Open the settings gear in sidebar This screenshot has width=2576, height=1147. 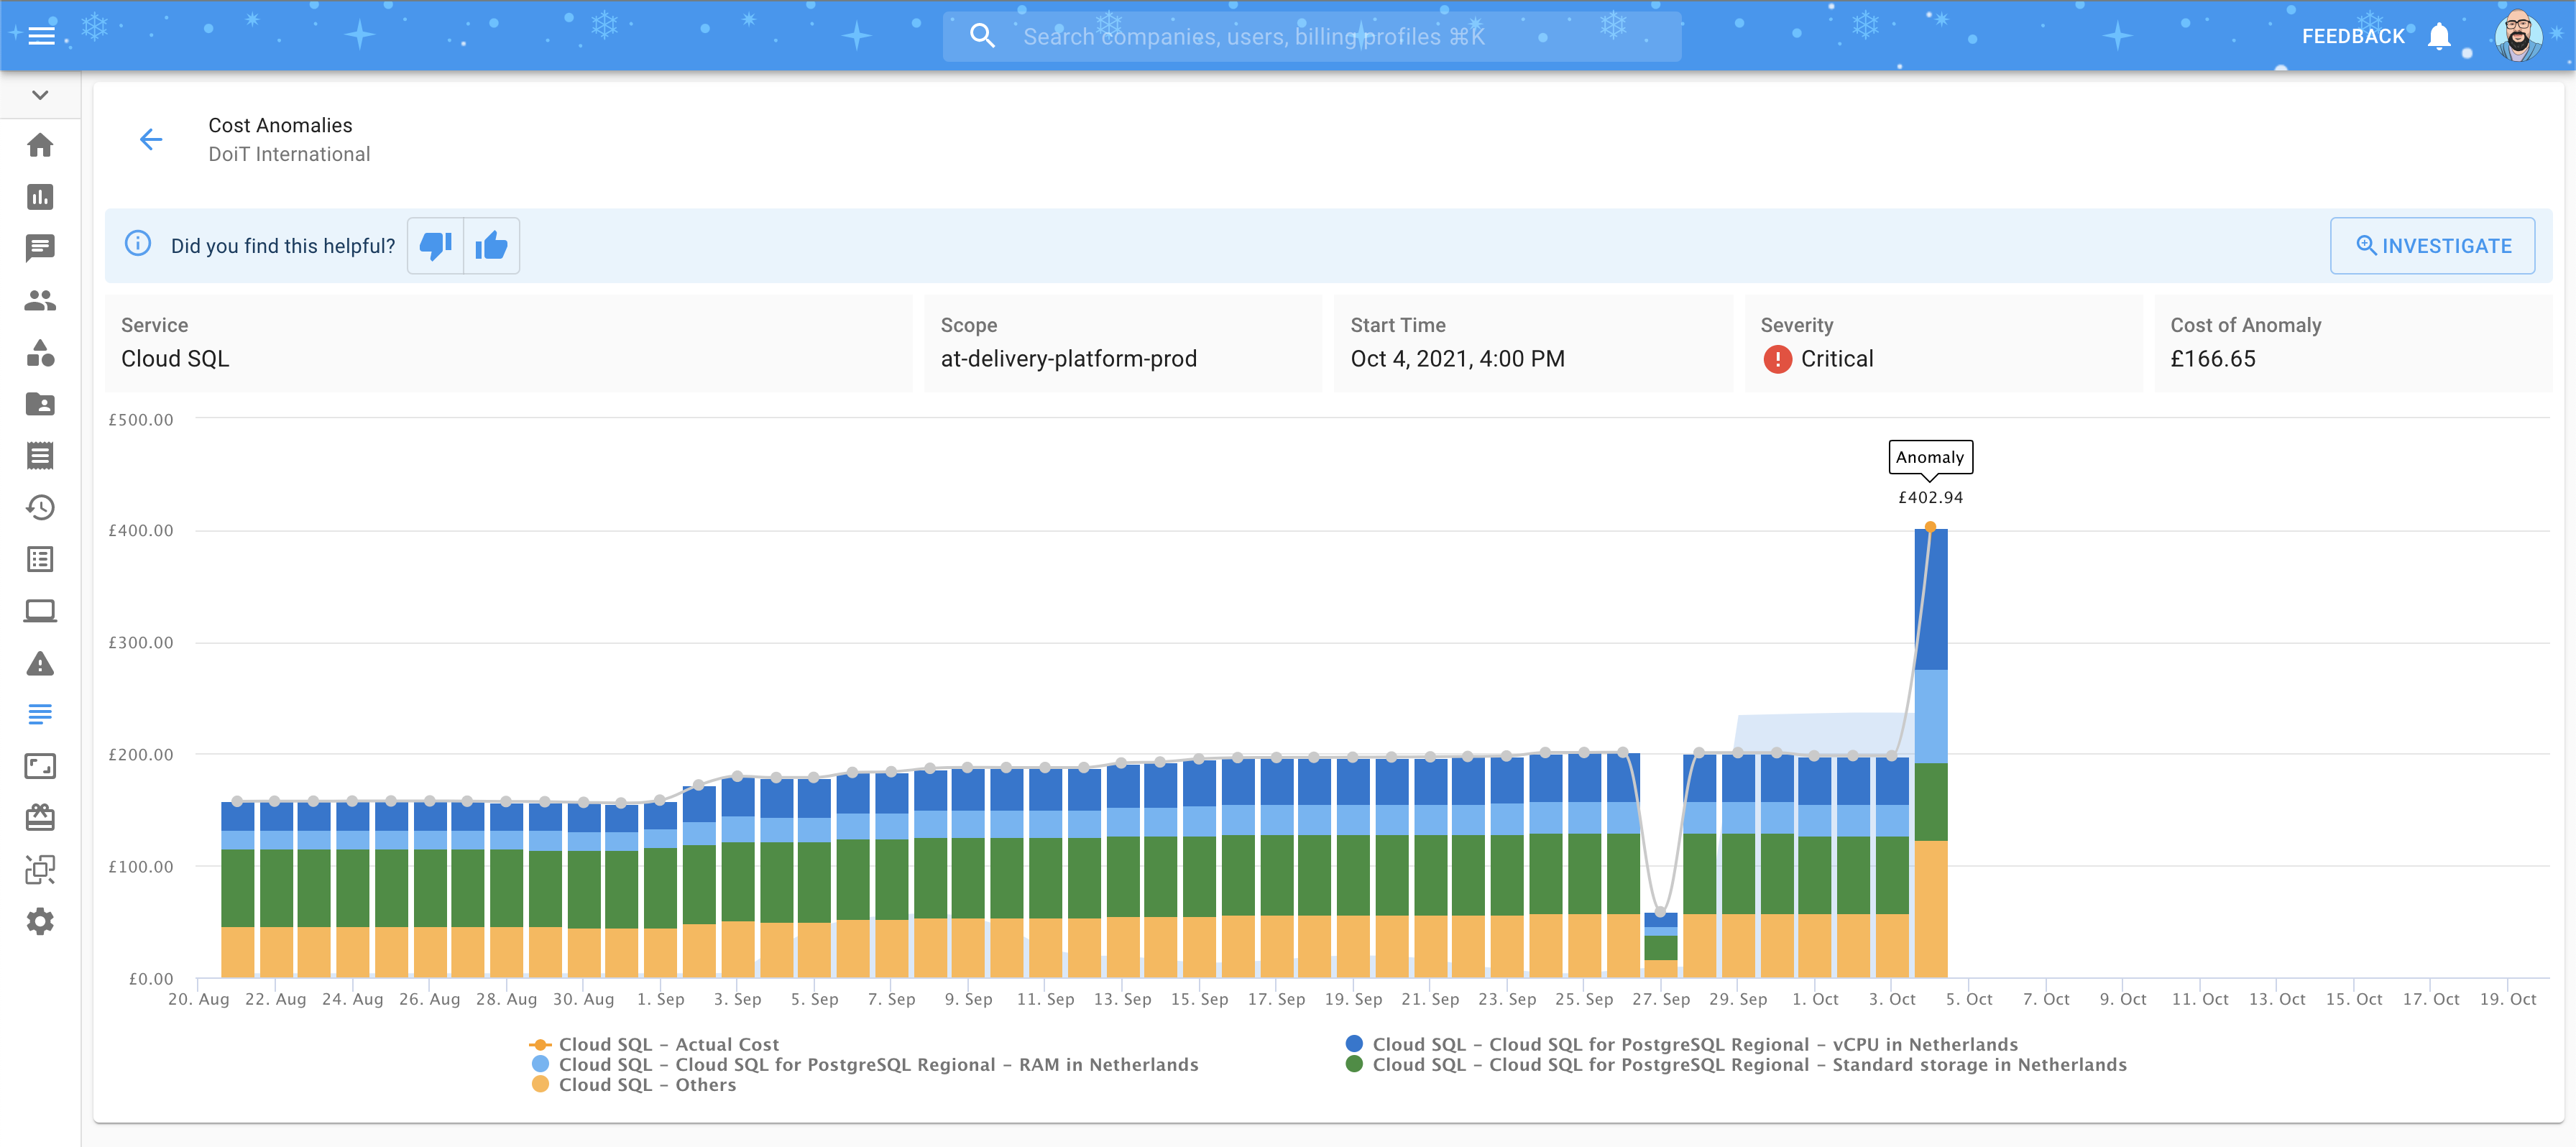coord(40,921)
